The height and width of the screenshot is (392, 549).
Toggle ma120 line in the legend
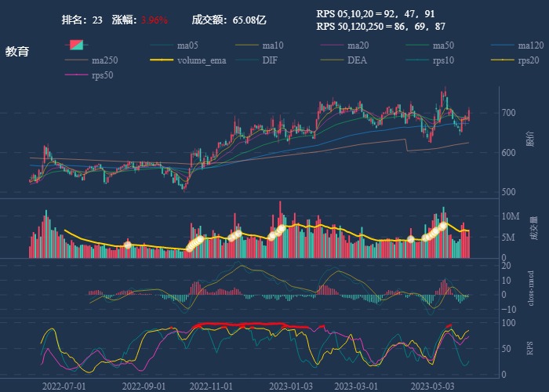click(x=530, y=45)
